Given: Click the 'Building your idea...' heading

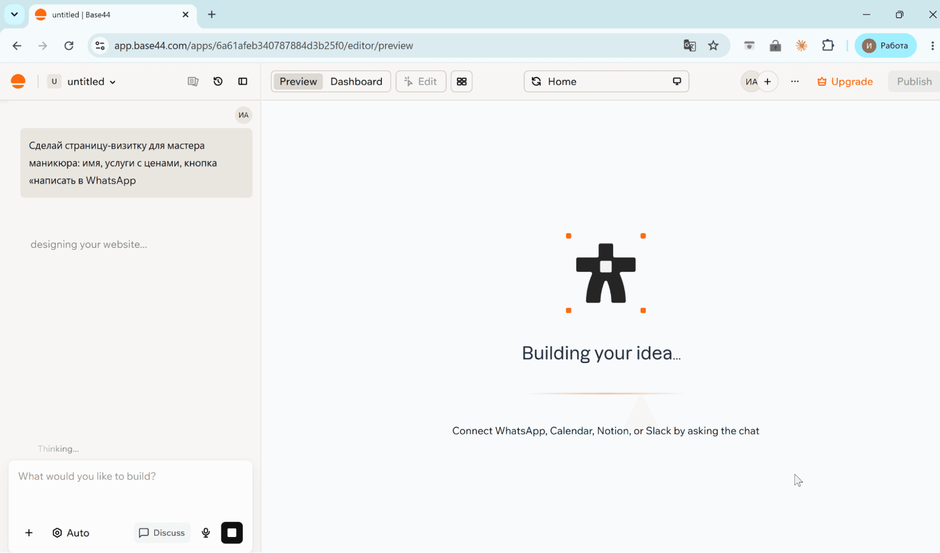Looking at the screenshot, I should click(601, 353).
